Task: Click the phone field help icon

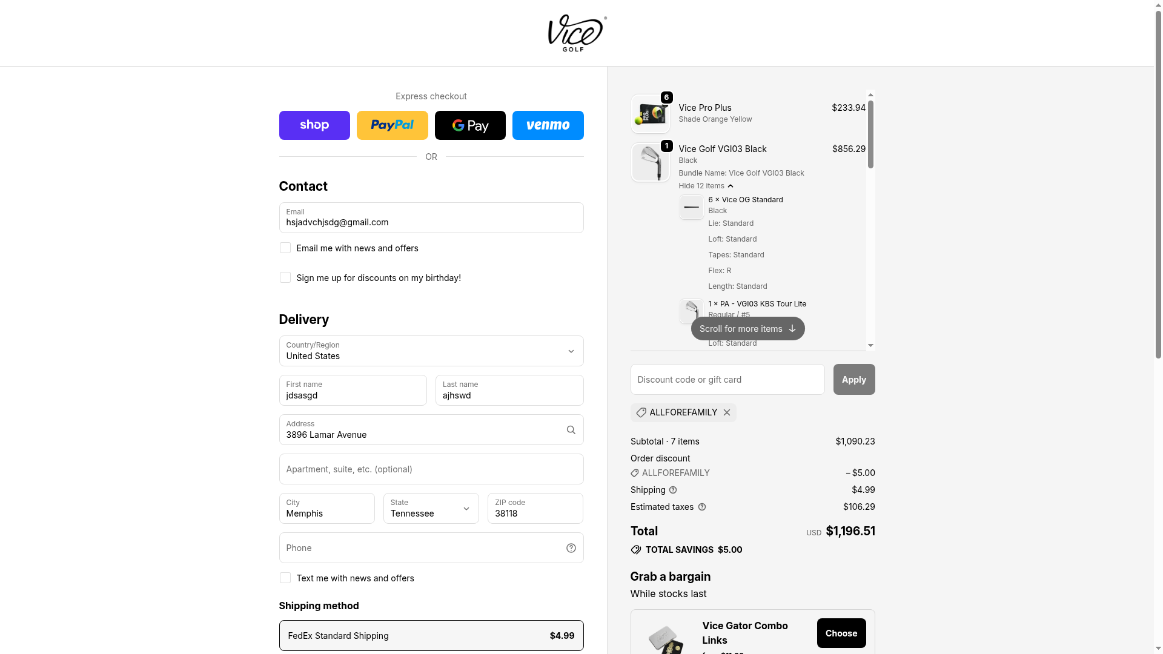Action: pyautogui.click(x=571, y=548)
